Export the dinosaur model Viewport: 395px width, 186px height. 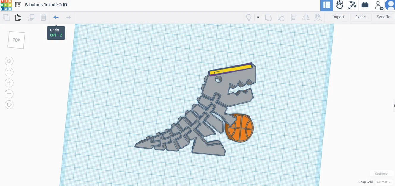coord(361,17)
